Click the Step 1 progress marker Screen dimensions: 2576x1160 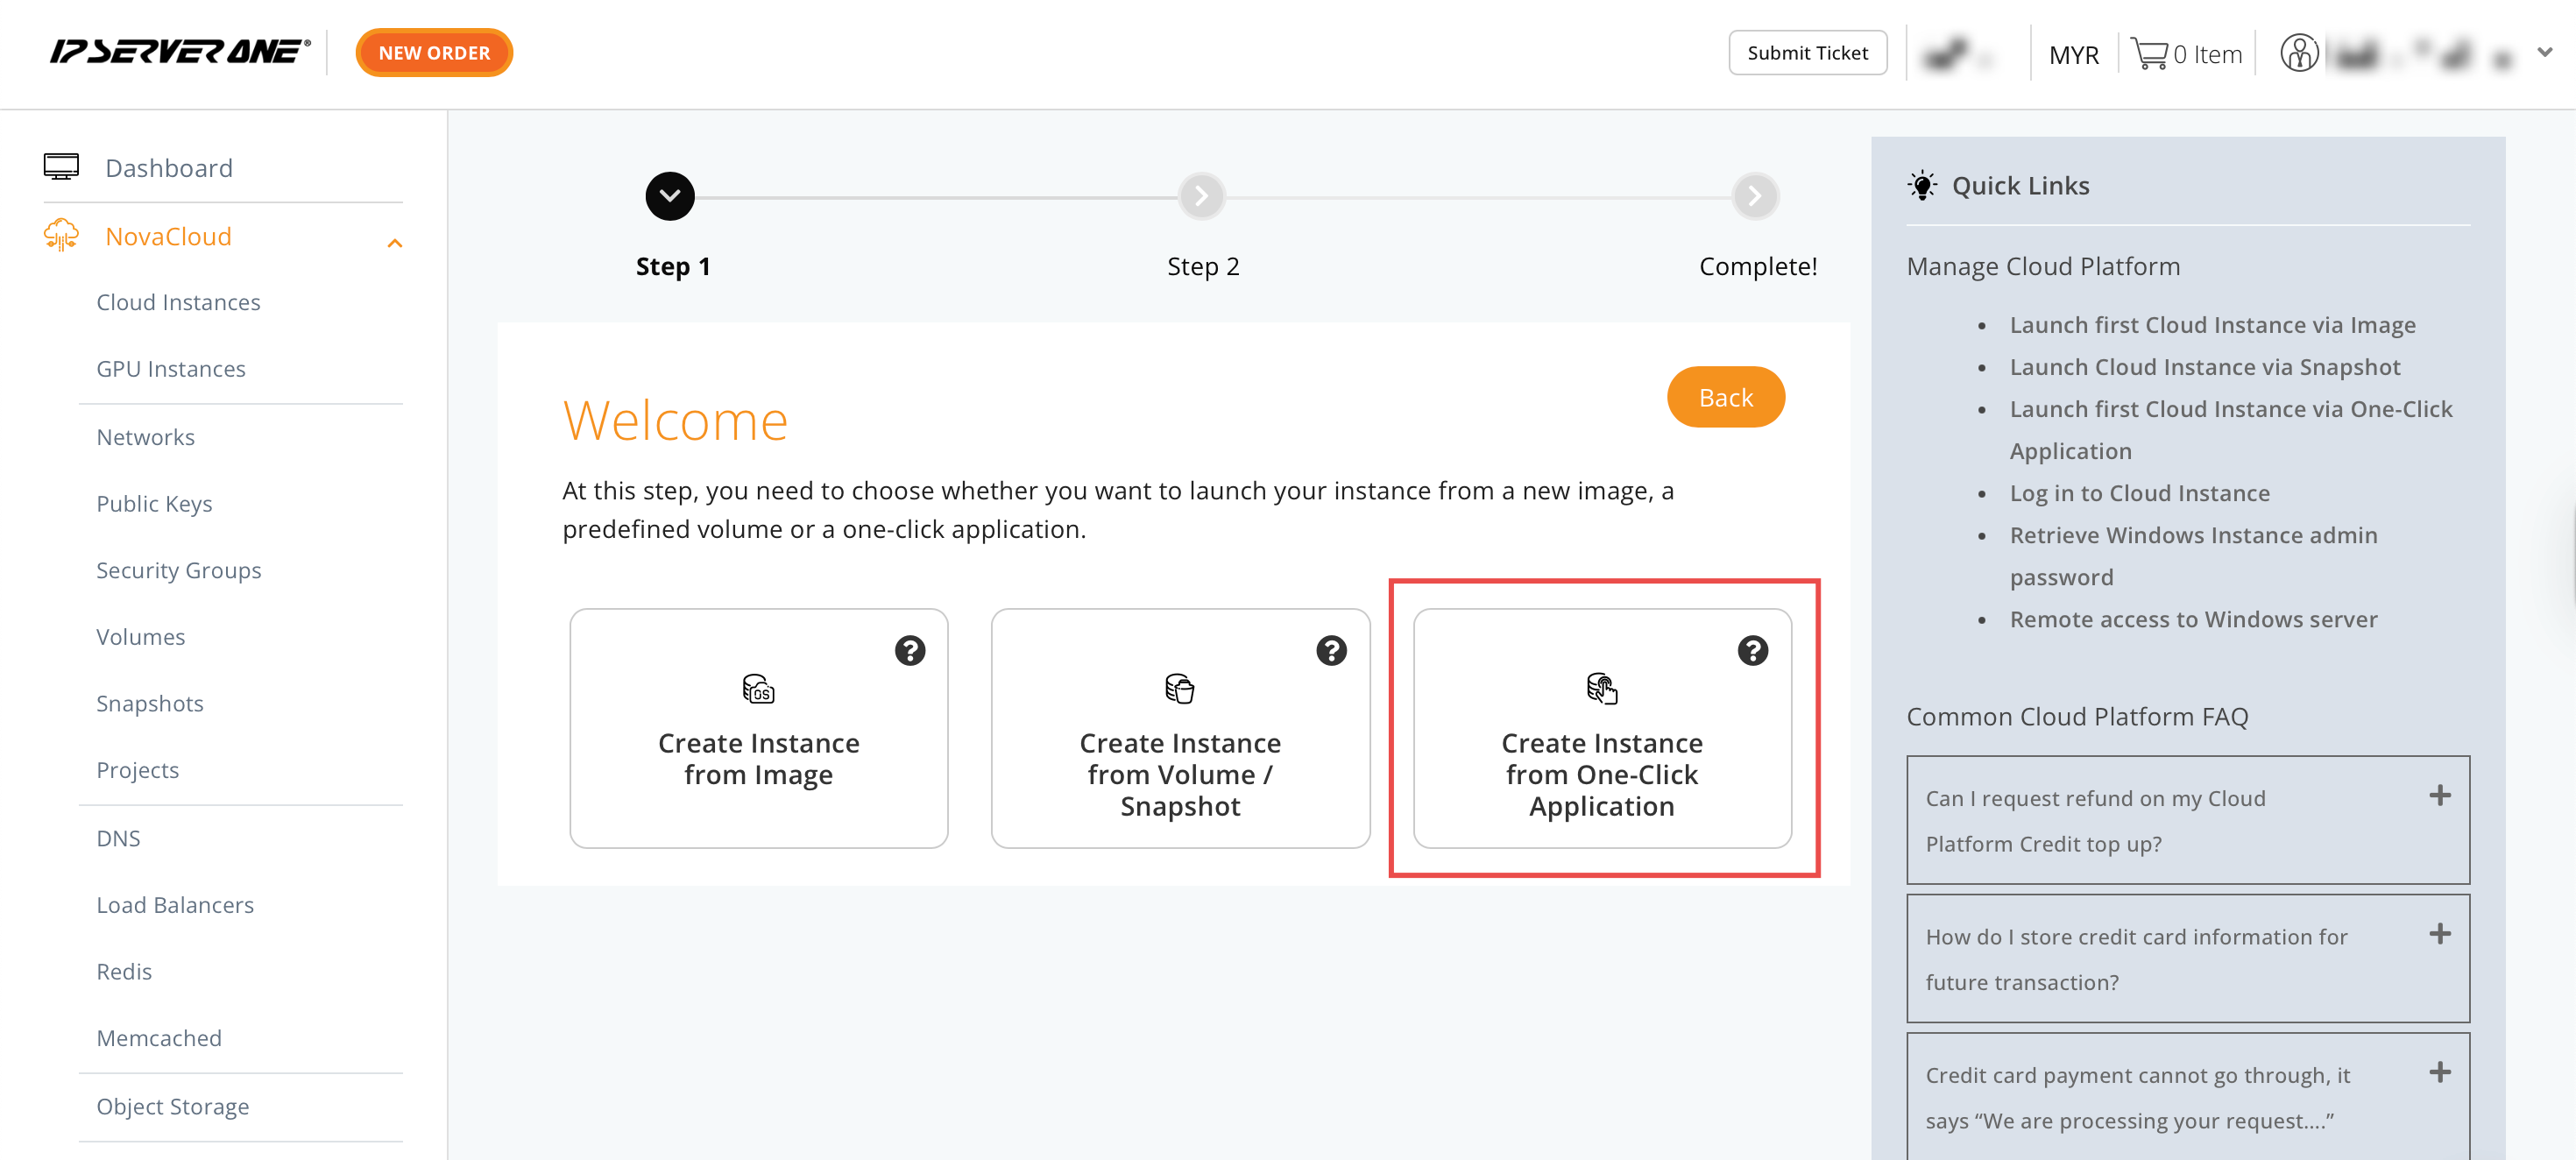coord(670,197)
